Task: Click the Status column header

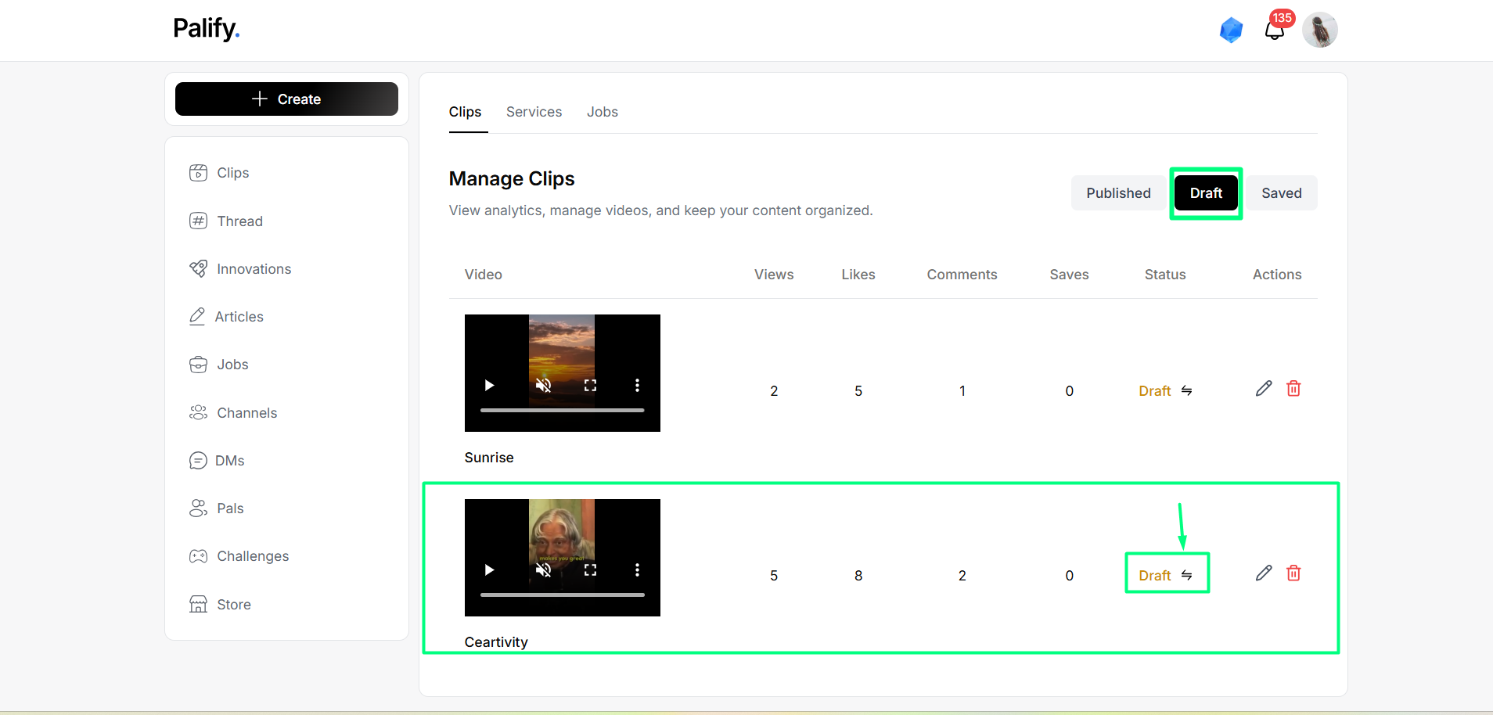Action: pos(1165,275)
